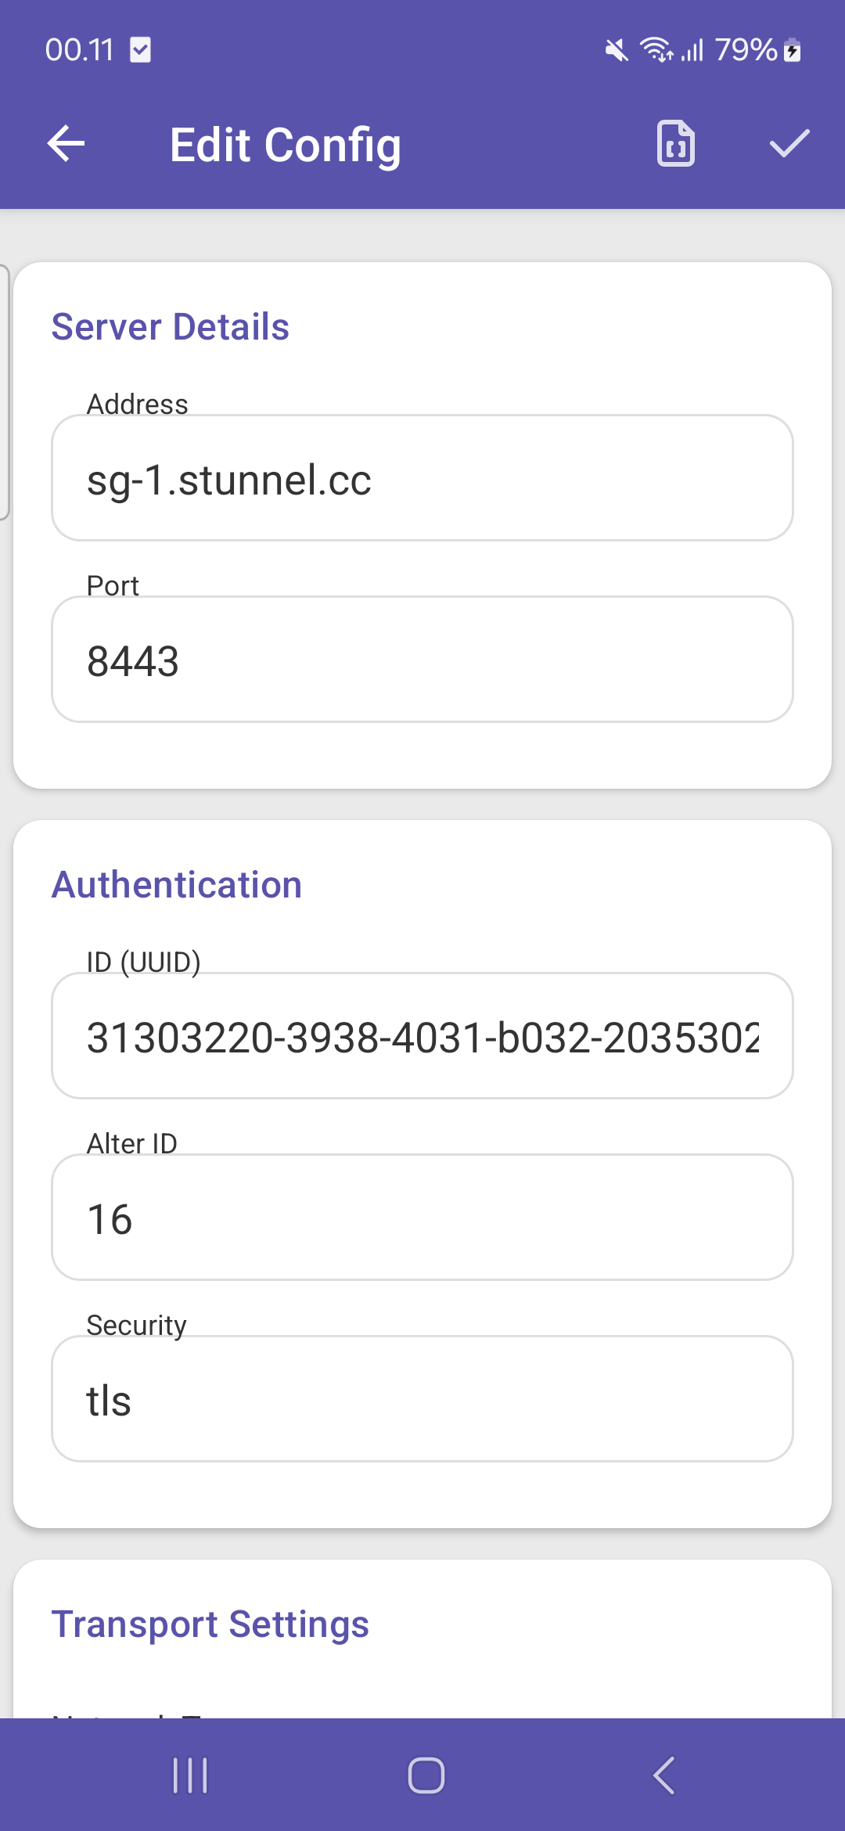The height and width of the screenshot is (1831, 845).
Task: Open the JSON file editor icon
Action: (x=676, y=144)
